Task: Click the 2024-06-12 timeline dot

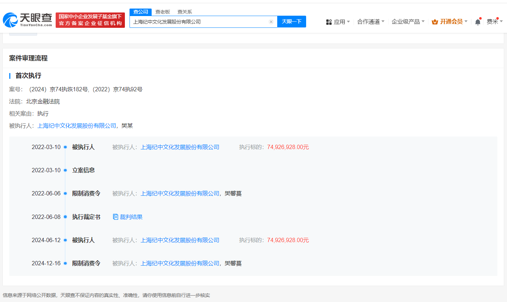Action: tap(65, 240)
